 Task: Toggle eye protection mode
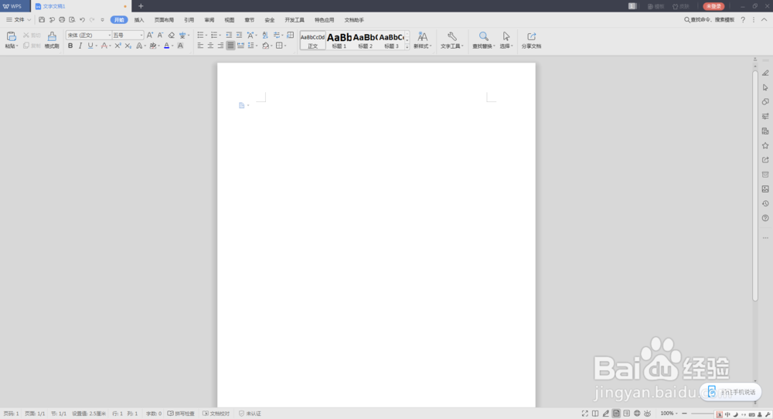[x=647, y=414]
